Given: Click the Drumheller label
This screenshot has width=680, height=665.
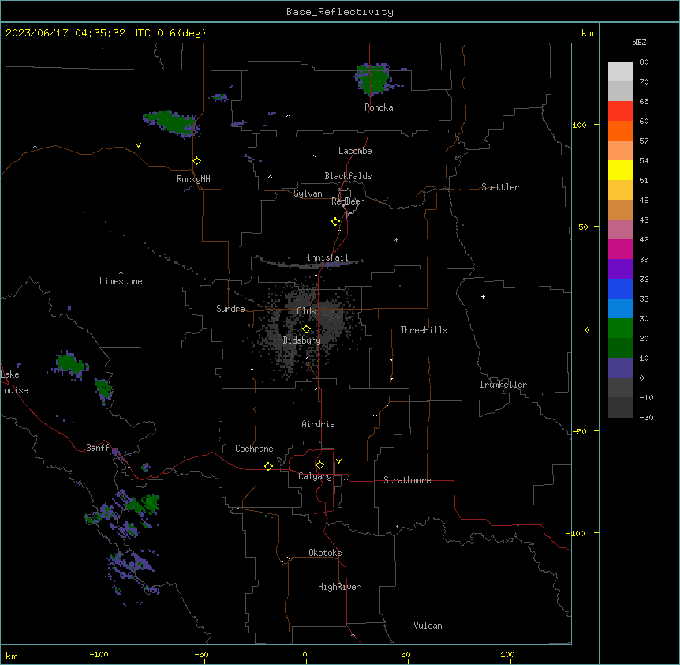Looking at the screenshot, I should 503,385.
